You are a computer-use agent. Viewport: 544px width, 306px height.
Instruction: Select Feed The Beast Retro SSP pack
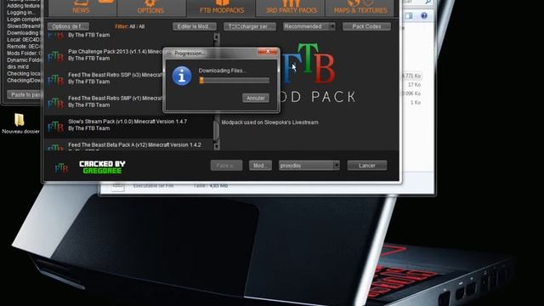pos(129,78)
